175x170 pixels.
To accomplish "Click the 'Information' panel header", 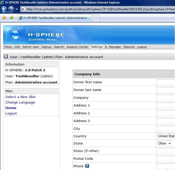I will (x=32, y=64).
